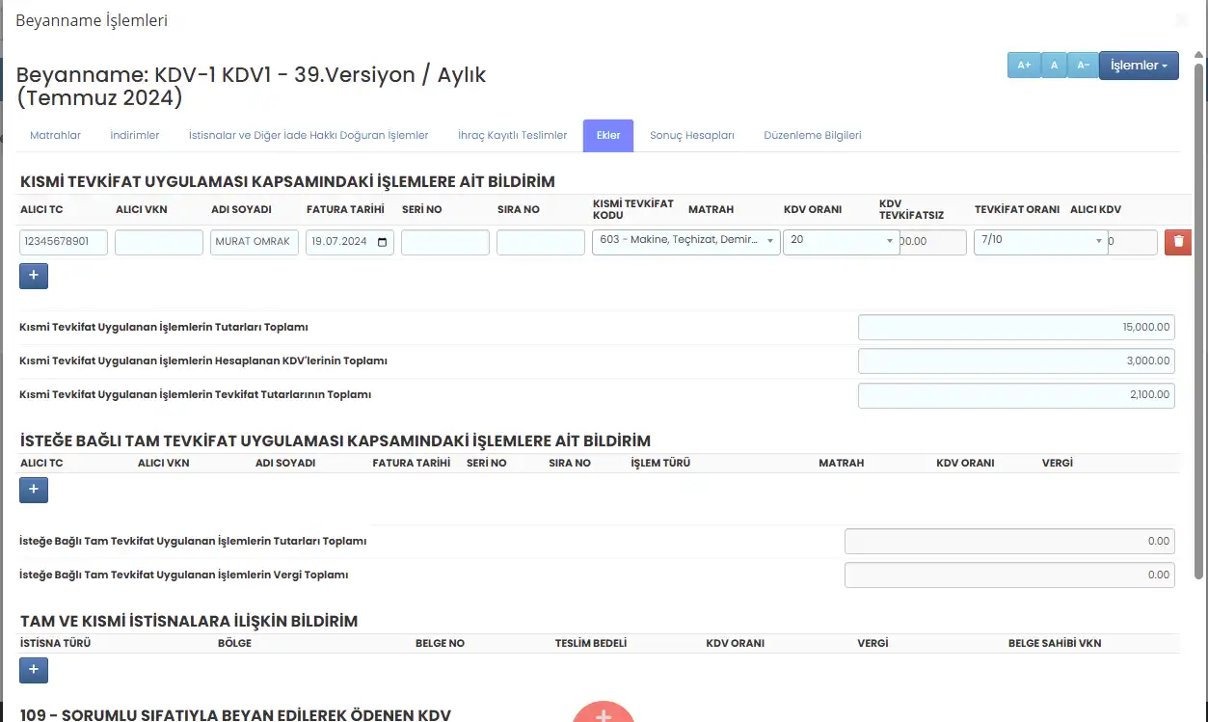The width and height of the screenshot is (1208, 722).
Task: Switch to the Matrahlar tab
Action: [x=55, y=136]
